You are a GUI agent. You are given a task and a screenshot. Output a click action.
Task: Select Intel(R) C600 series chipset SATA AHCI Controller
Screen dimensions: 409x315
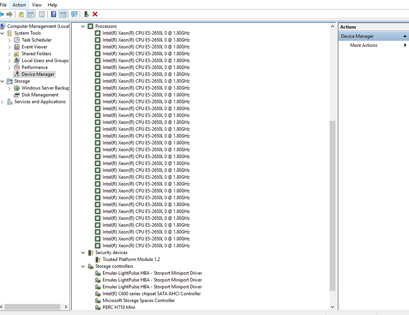tap(151, 294)
